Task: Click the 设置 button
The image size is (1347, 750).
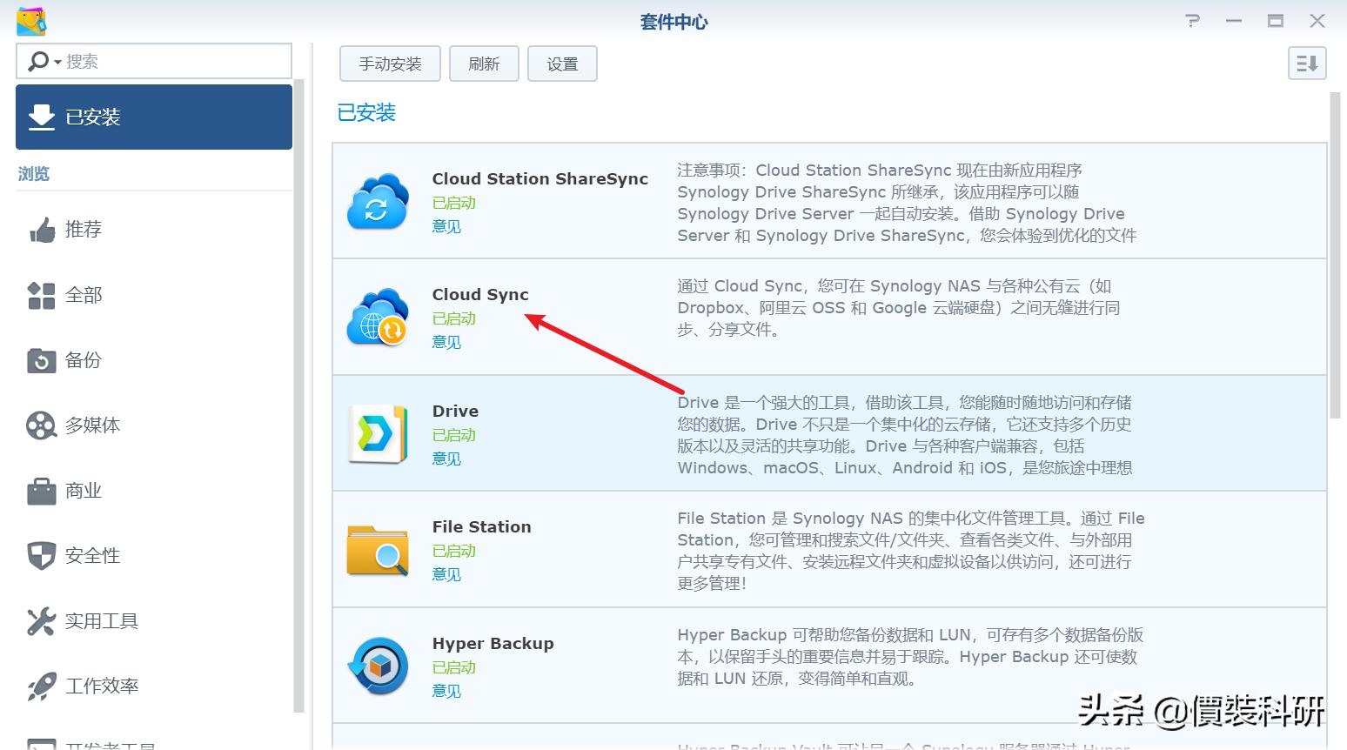Action: click(x=562, y=63)
